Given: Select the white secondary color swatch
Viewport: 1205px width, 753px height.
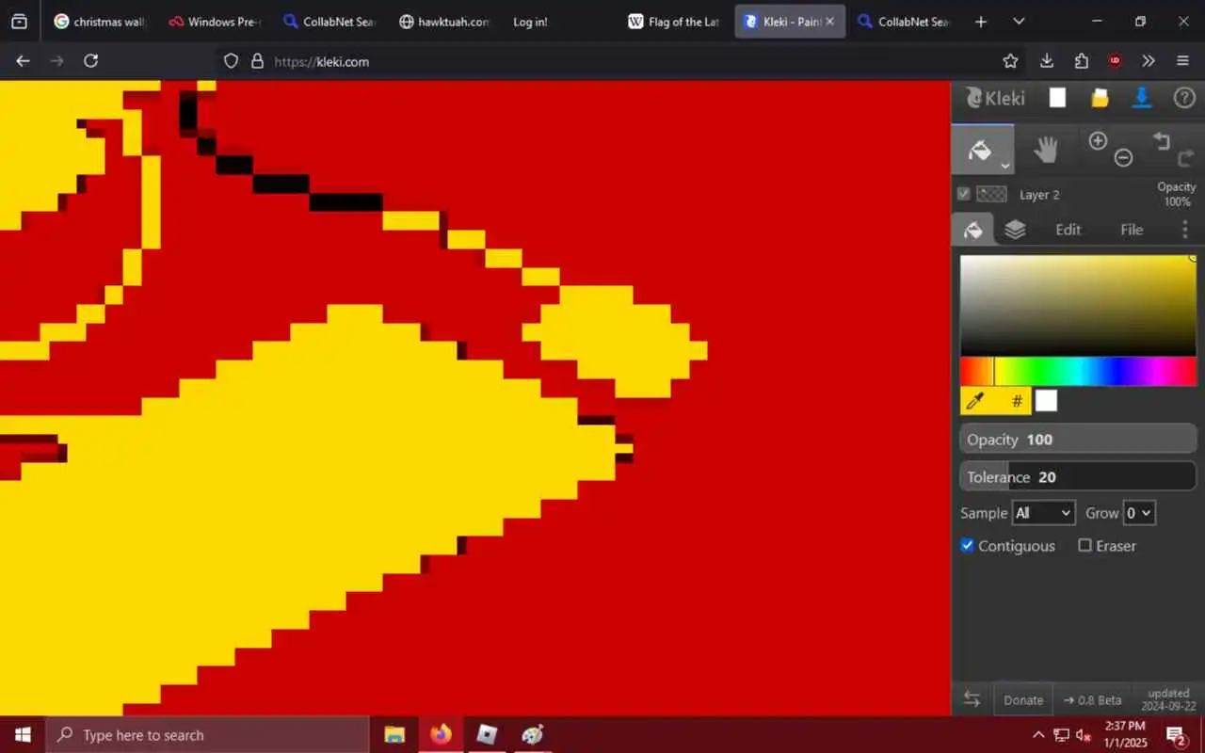Looking at the screenshot, I should tap(1046, 401).
